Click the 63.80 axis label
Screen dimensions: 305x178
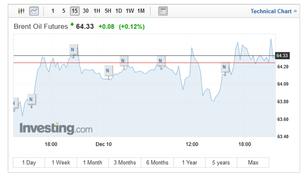[283, 102]
